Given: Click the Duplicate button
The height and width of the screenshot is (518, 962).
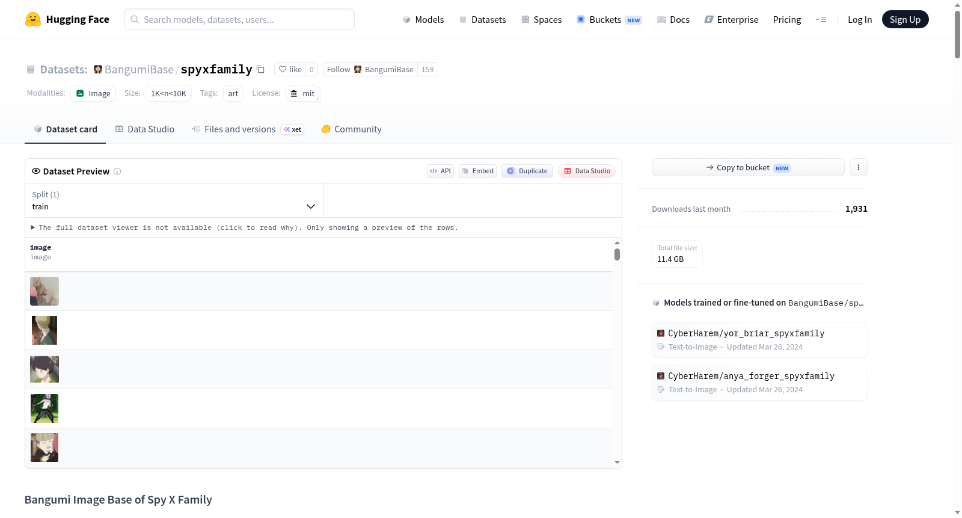Looking at the screenshot, I should (x=527, y=171).
